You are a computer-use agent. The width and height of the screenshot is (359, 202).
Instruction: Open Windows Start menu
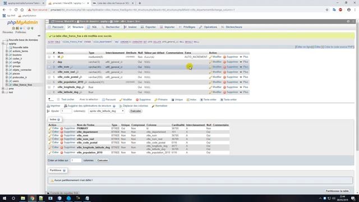pyautogui.click(x=4, y=198)
